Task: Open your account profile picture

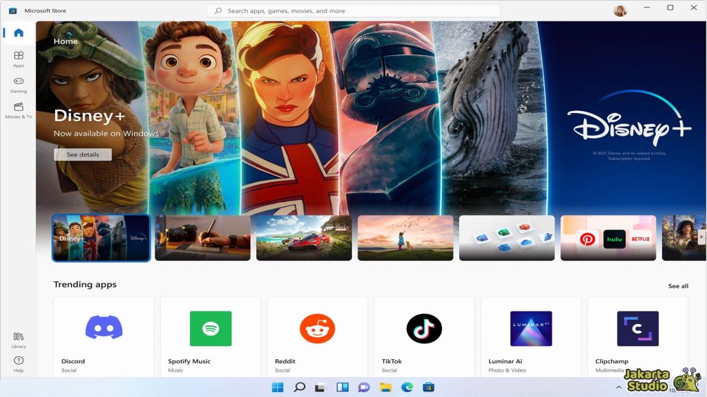Action: [620, 10]
